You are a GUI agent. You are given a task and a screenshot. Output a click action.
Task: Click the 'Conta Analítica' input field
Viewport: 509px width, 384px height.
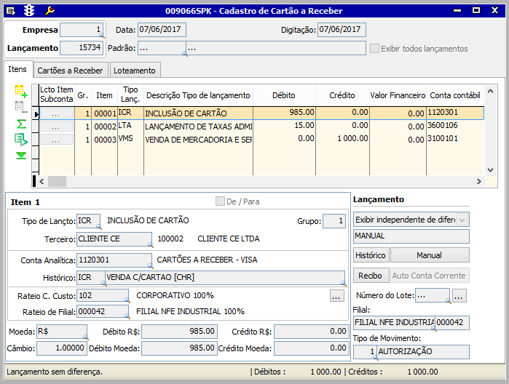pos(114,260)
